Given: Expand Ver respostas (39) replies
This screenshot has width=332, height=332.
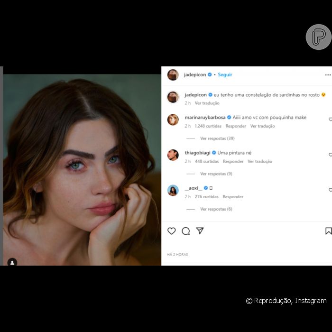Looking at the screenshot, I should point(217,138).
